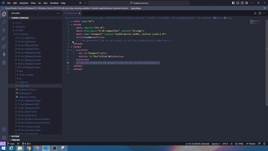Go back with the navigation arrow
The image size is (268, 151).
(80, 3)
